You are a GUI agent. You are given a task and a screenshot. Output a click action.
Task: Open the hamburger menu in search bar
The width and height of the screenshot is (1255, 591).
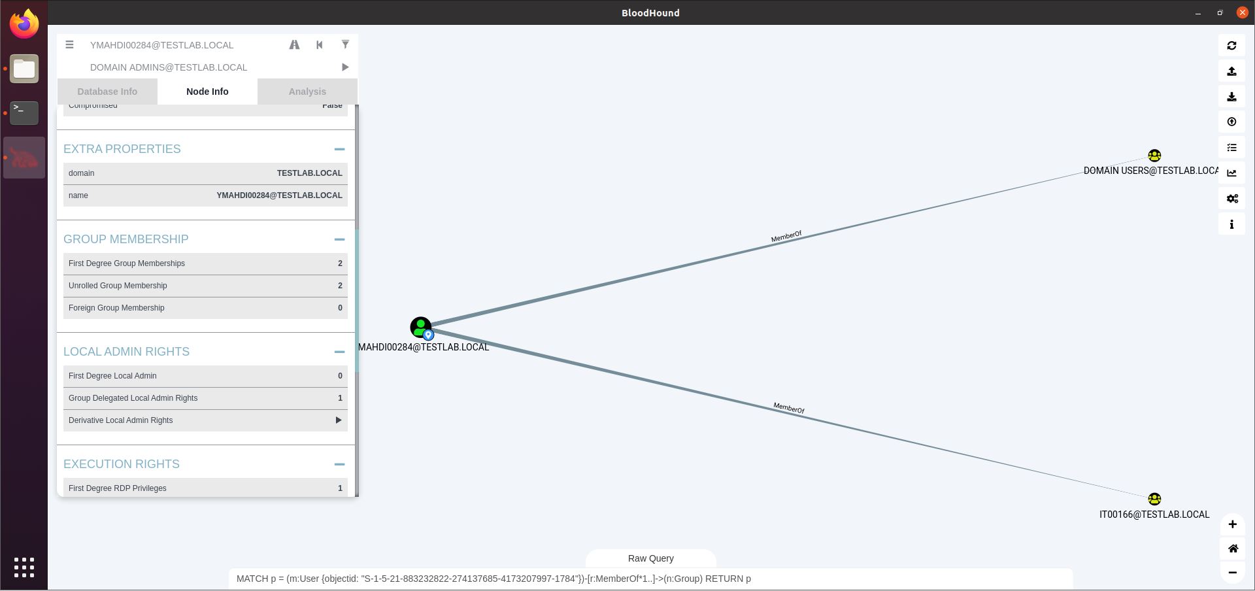tap(69, 45)
